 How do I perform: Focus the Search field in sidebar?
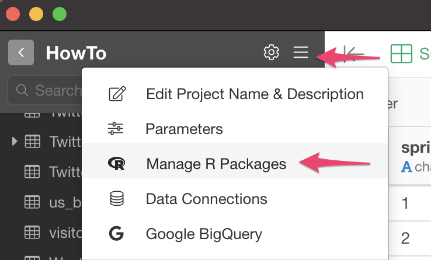coord(45,90)
